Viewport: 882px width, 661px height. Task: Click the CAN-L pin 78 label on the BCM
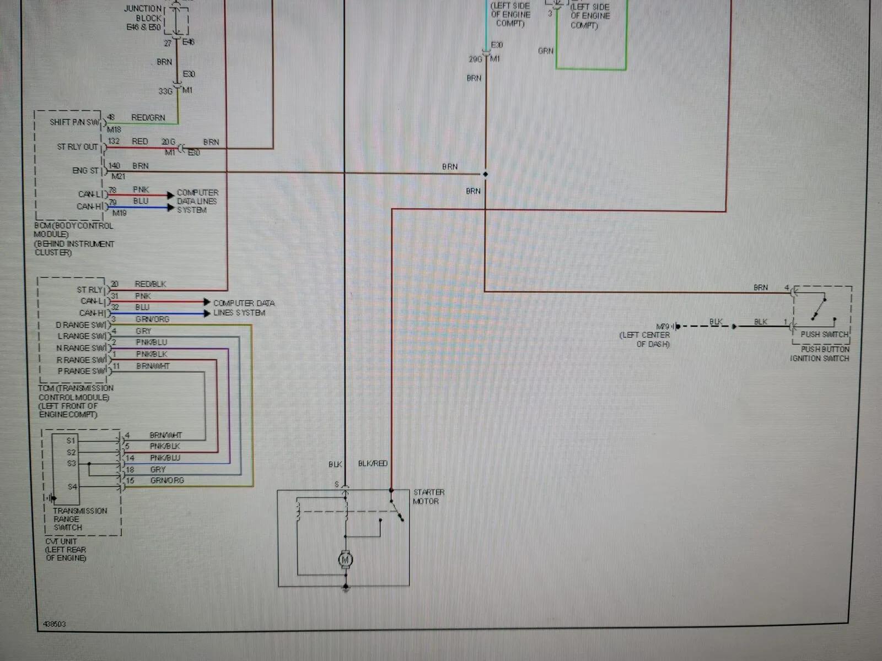[x=90, y=194]
